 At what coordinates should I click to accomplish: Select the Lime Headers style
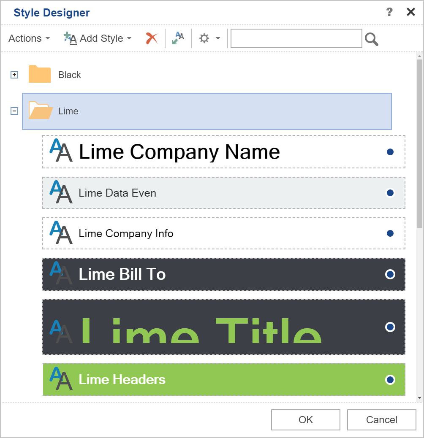pos(223,380)
